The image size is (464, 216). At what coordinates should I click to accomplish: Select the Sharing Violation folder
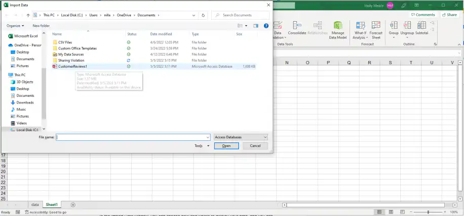pos(69,61)
